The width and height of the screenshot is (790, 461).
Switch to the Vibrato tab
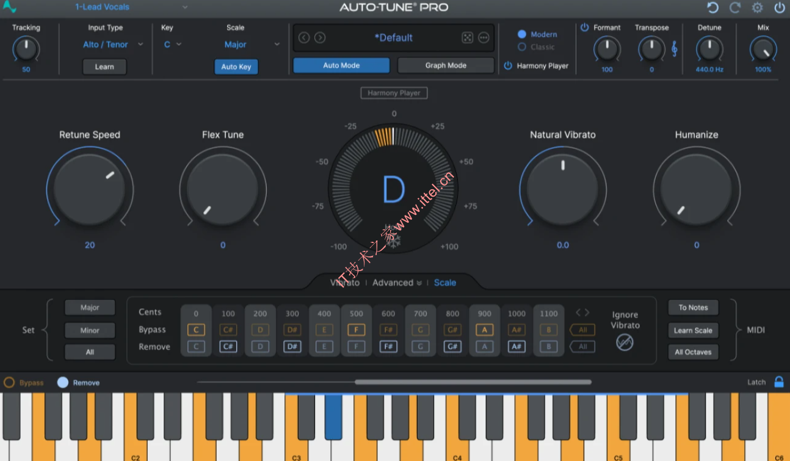(345, 283)
